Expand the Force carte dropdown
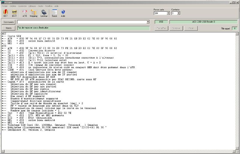The image size is (240, 154). click(x=168, y=13)
